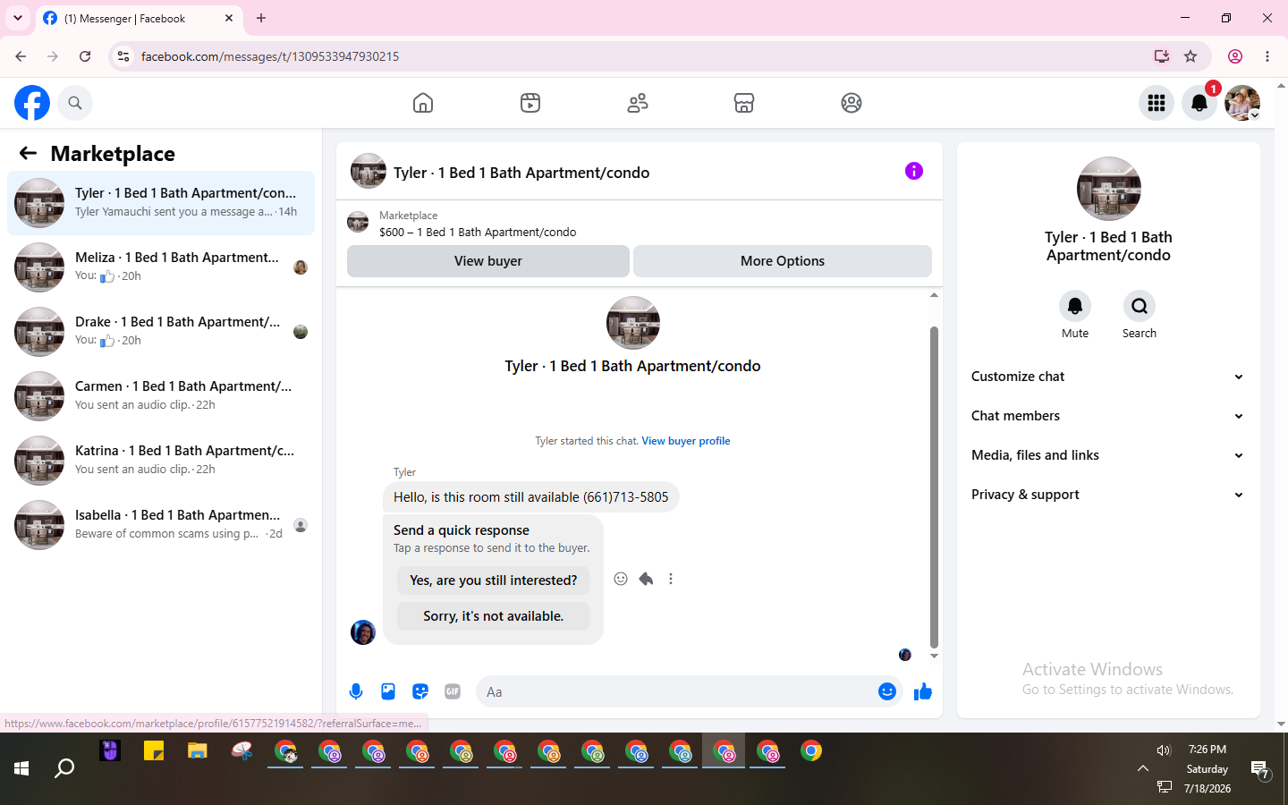This screenshot has height=805, width=1288.
Task: Open the account profile picture menu
Action: (x=1242, y=103)
